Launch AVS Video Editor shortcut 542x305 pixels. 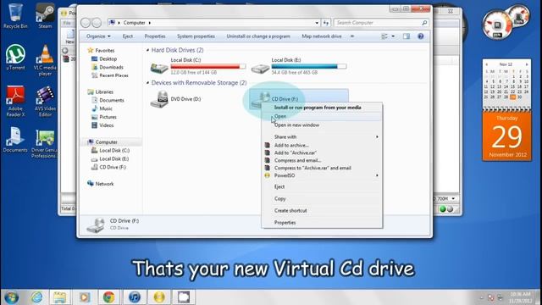(45, 101)
